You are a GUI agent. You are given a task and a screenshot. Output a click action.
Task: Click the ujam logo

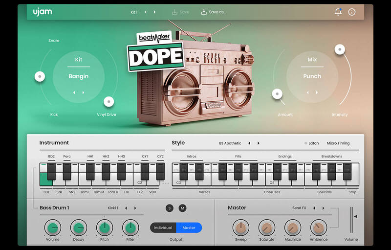42,11
